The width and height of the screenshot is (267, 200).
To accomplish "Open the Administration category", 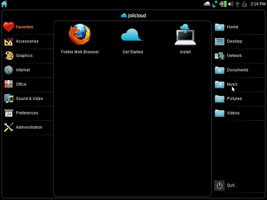I will [x=28, y=127].
